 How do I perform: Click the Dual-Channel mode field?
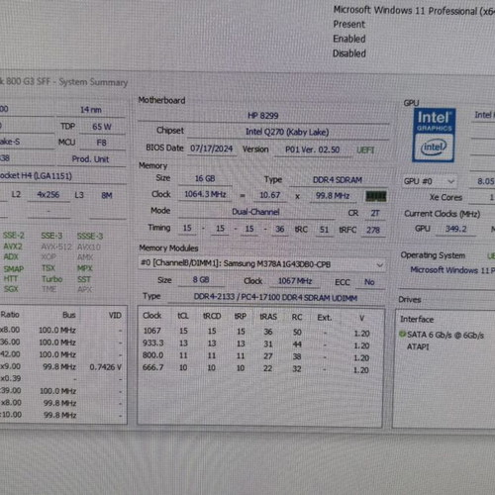pos(255,212)
